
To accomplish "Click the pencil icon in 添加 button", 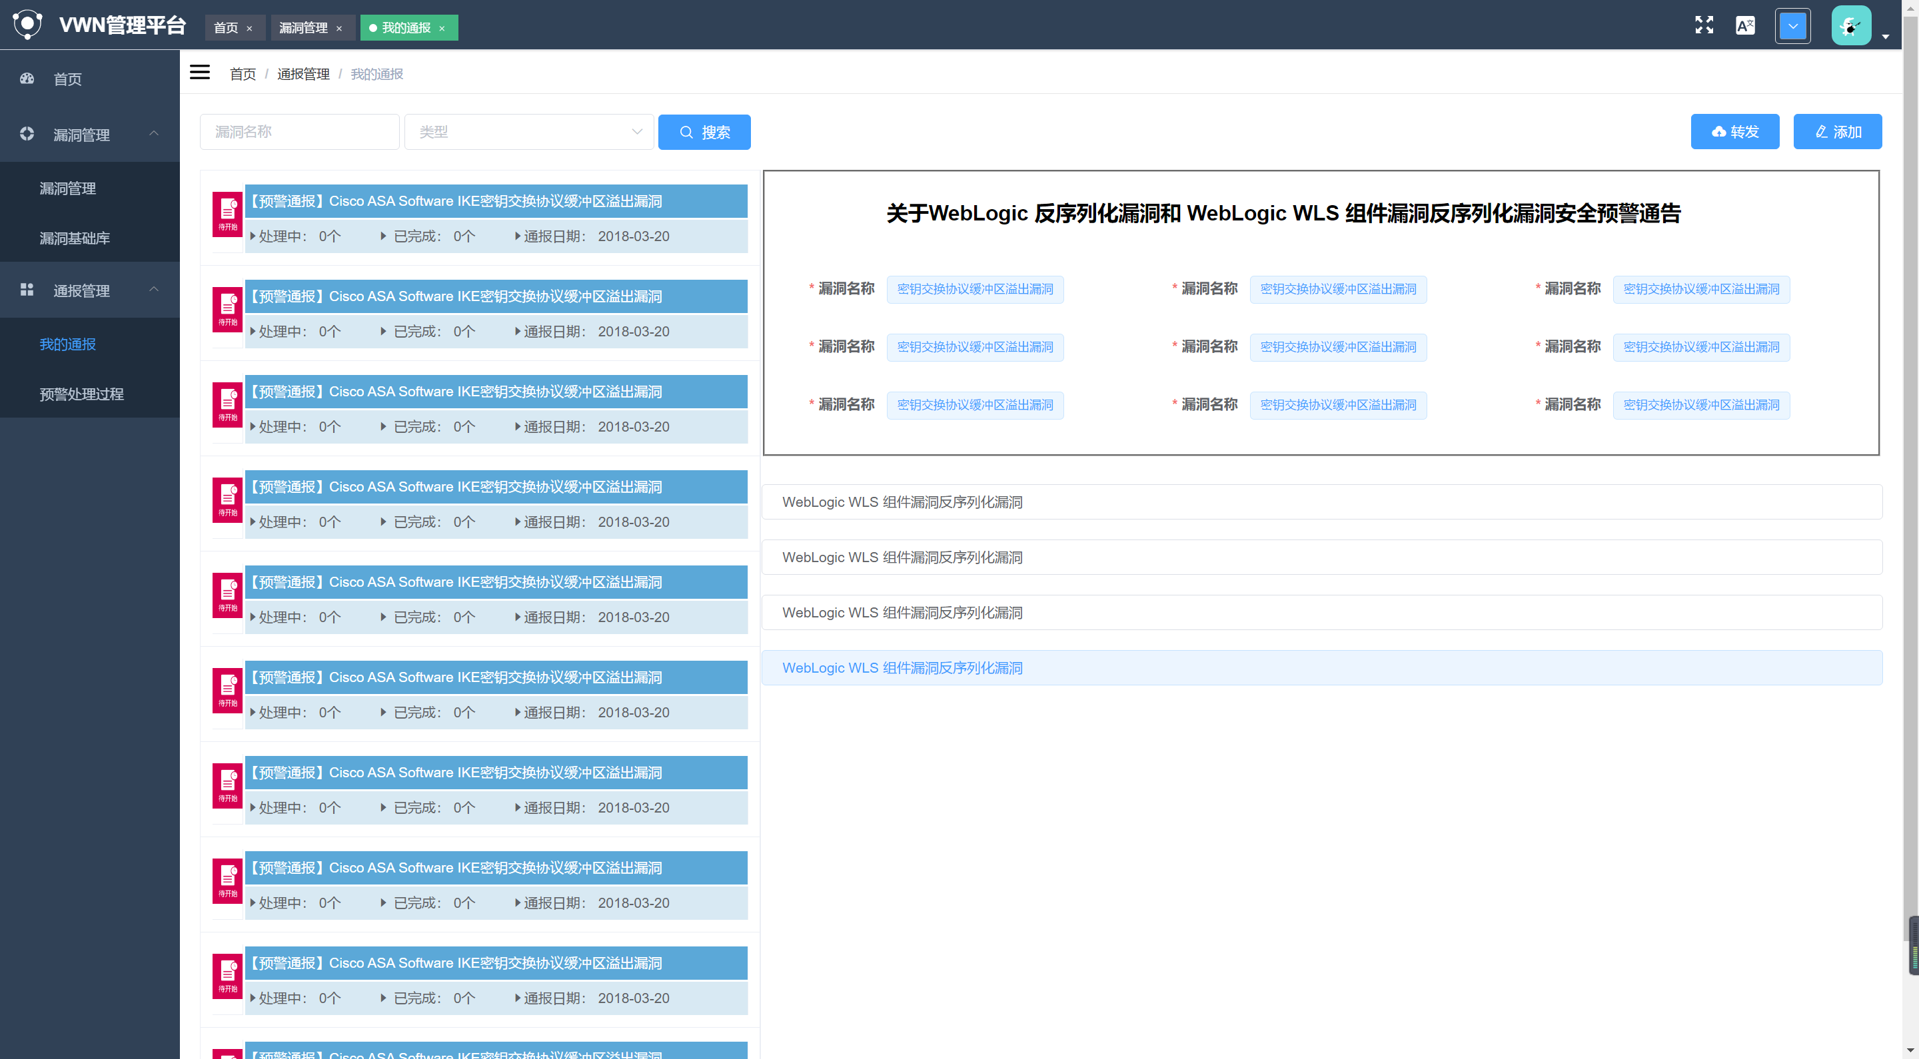I will point(1822,132).
